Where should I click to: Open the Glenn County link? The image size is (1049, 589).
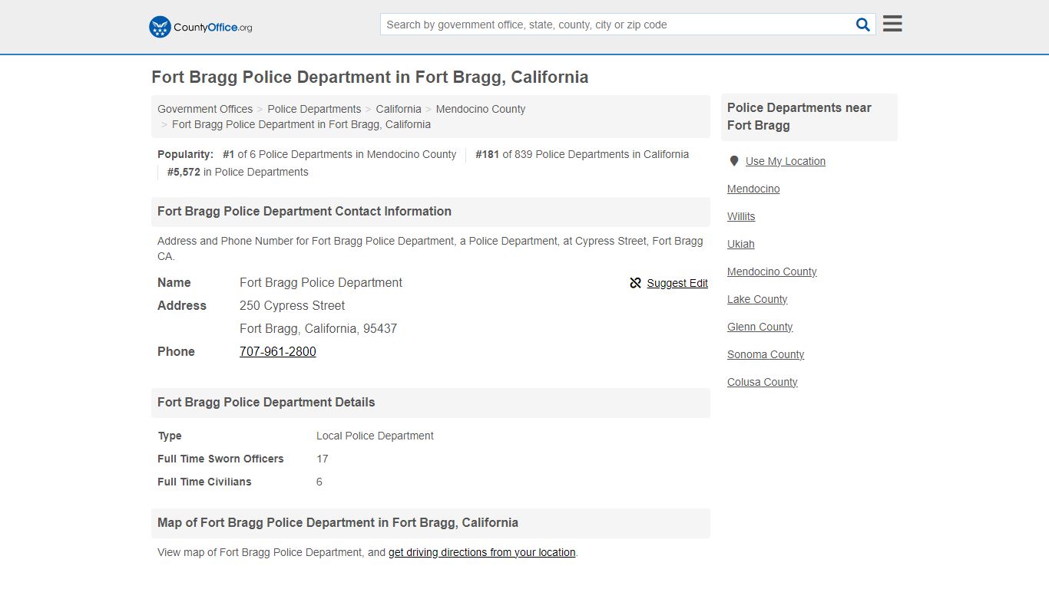pyautogui.click(x=759, y=327)
